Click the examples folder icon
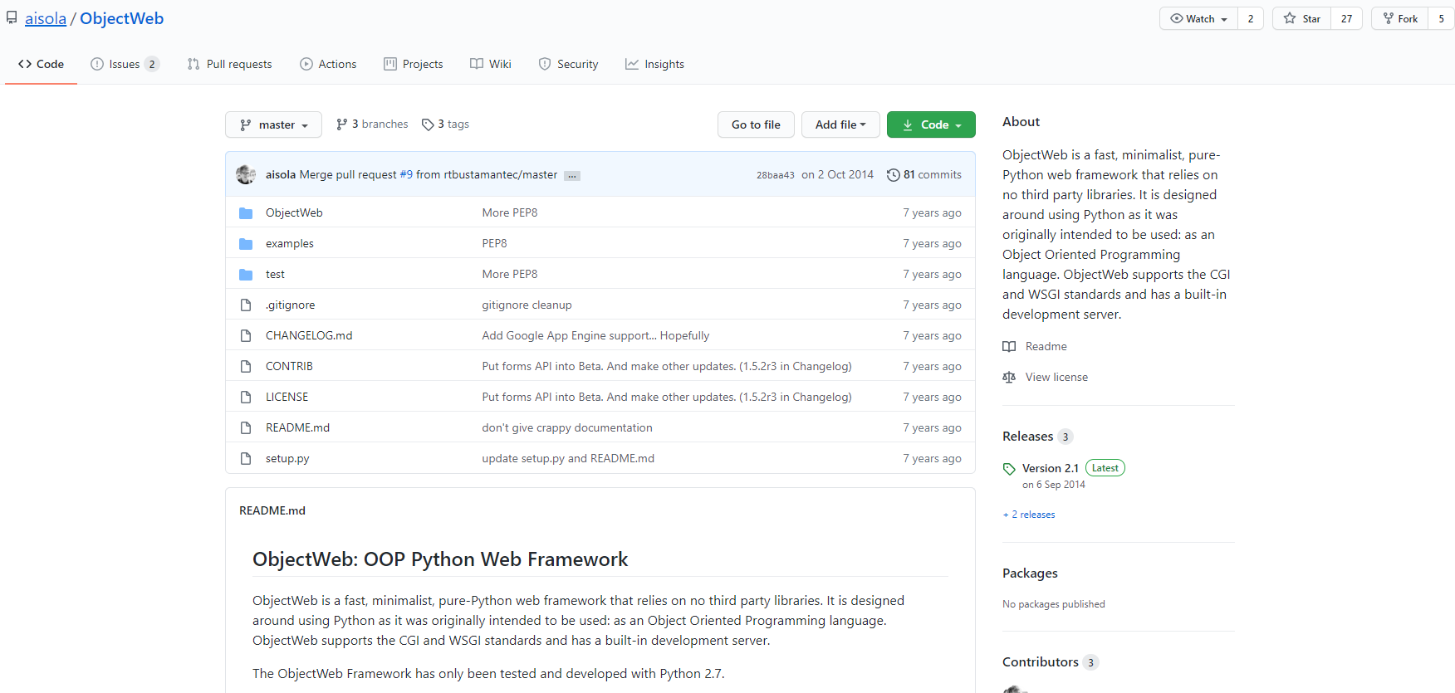The image size is (1455, 693). 246,244
